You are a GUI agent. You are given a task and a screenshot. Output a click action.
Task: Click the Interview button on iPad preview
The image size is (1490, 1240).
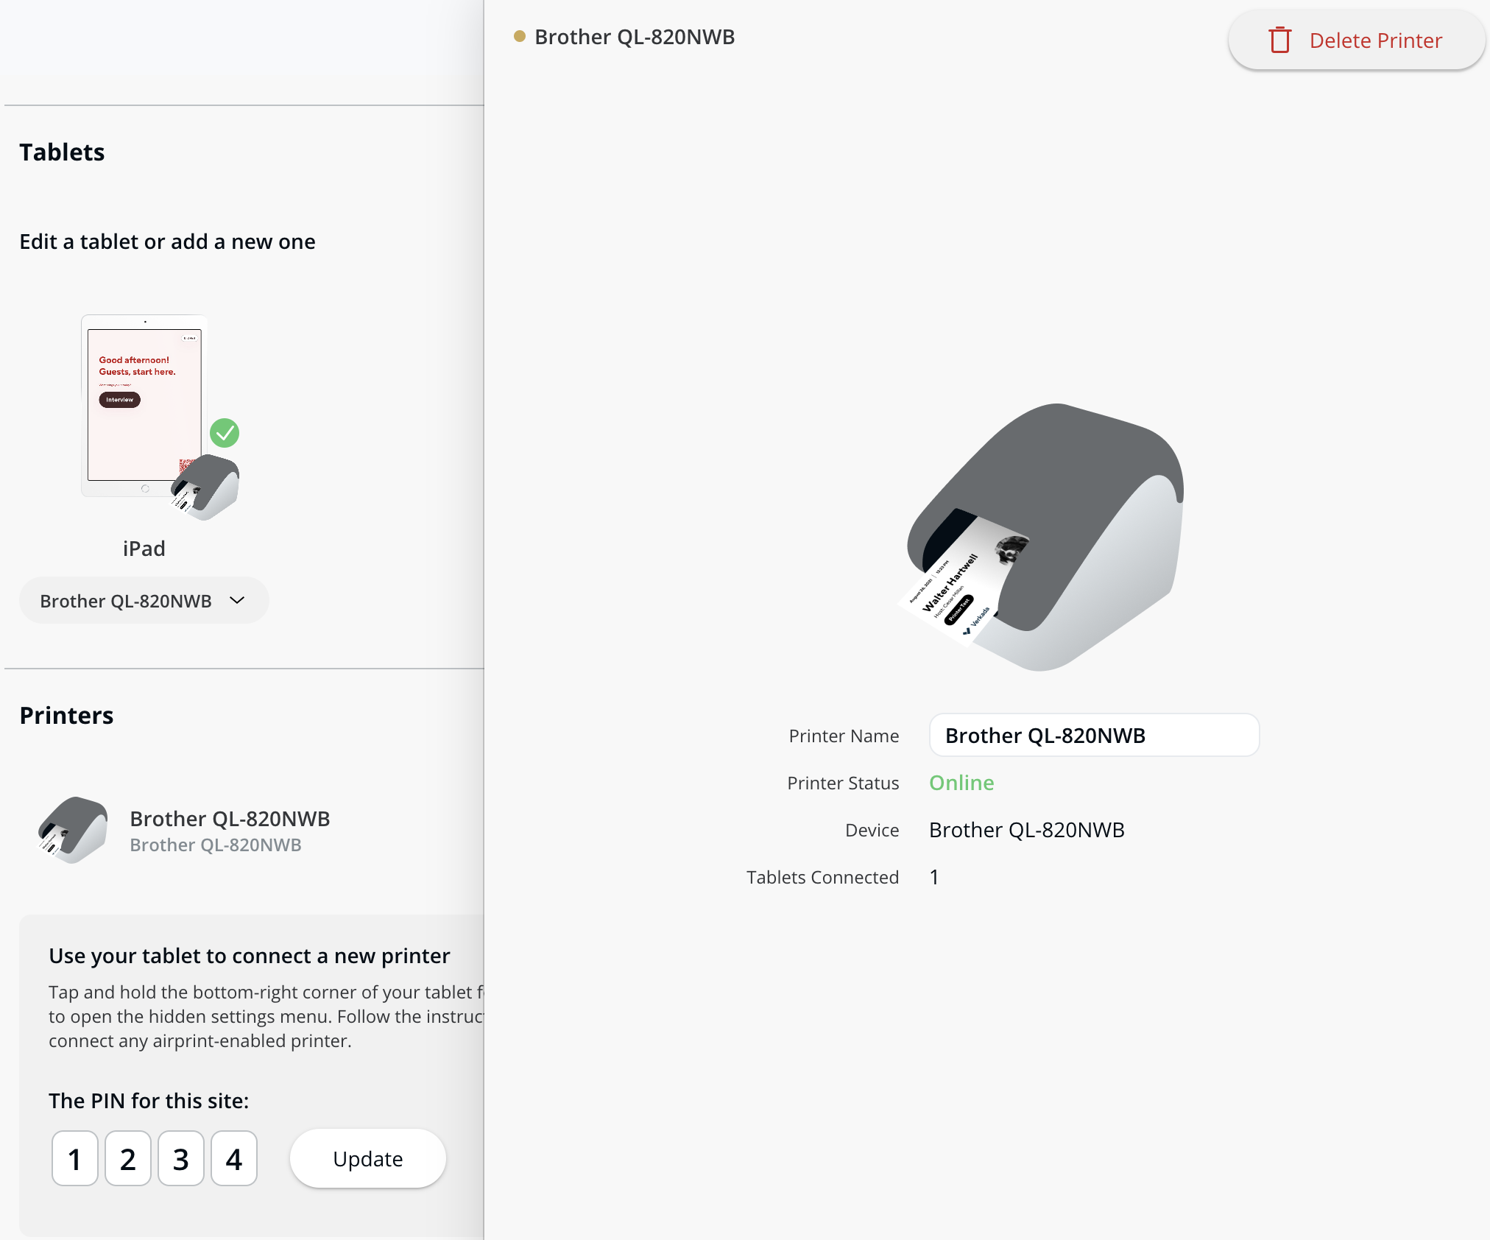tap(120, 400)
